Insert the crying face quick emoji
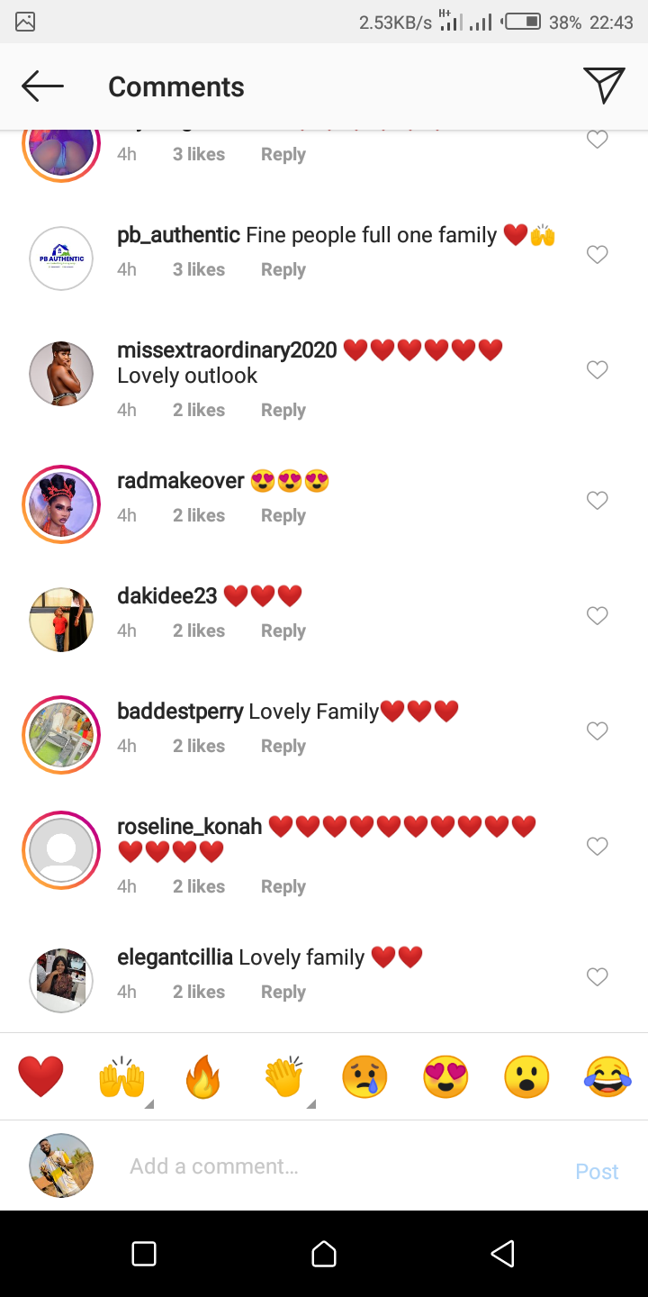Screen dimensions: 648x1297 [364, 1076]
